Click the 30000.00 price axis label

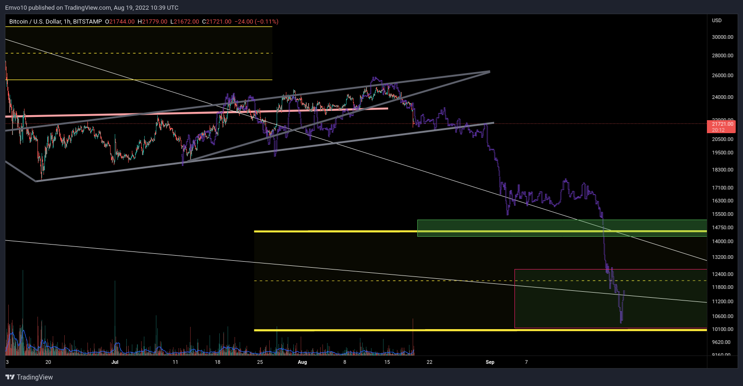(x=723, y=37)
